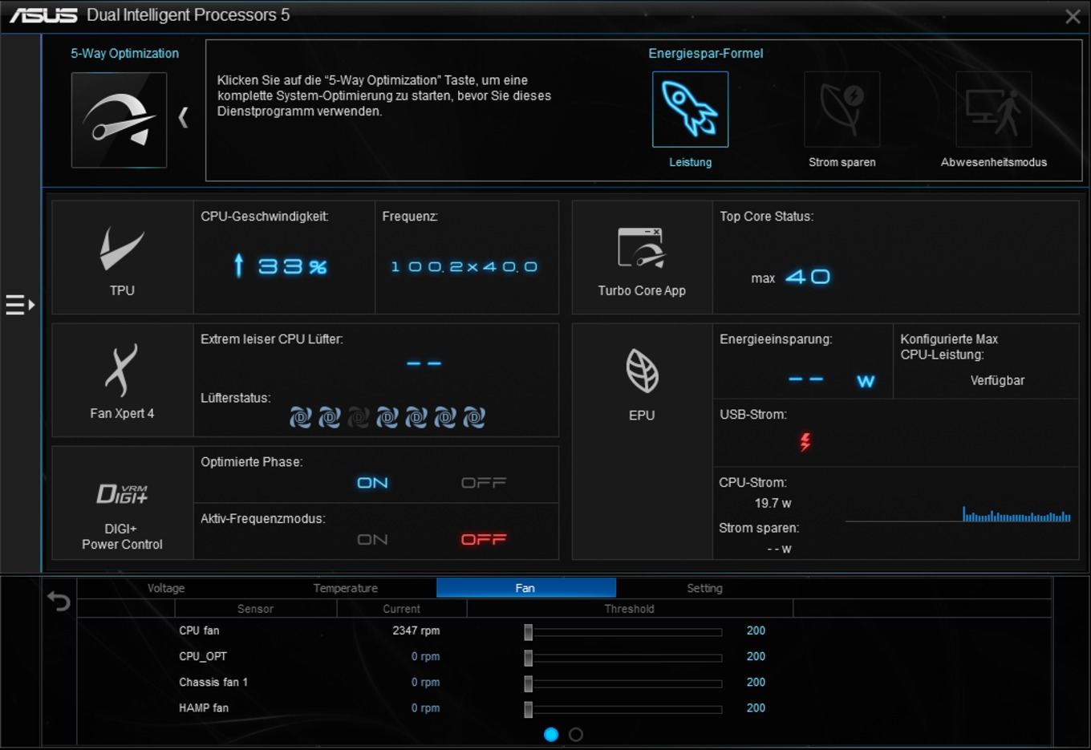Turn Optimierte Phase OFF
The height and width of the screenshot is (750, 1091).
(x=484, y=483)
